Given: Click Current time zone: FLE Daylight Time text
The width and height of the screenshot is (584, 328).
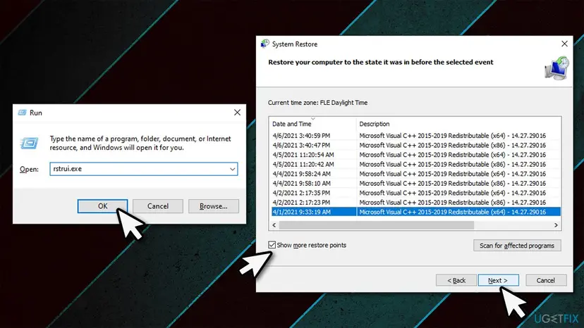Looking at the screenshot, I should tap(317, 103).
